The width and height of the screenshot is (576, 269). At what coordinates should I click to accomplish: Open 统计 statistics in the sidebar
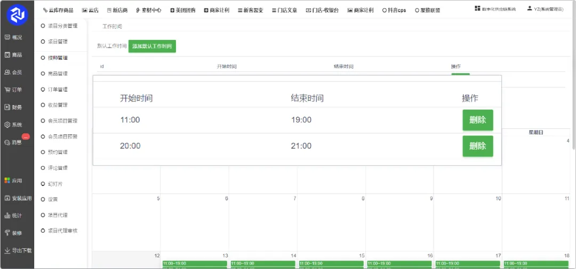[14, 216]
